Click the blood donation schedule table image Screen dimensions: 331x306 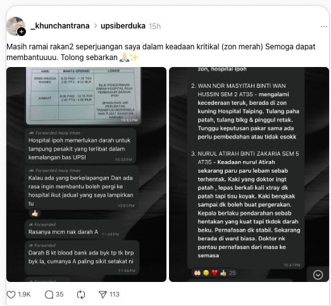tap(83, 96)
